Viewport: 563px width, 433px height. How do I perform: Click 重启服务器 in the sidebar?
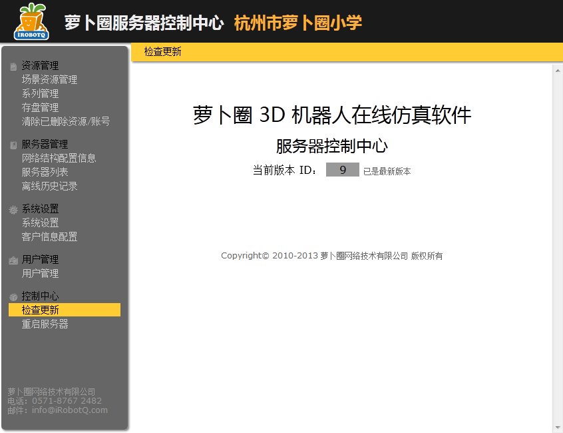click(45, 324)
